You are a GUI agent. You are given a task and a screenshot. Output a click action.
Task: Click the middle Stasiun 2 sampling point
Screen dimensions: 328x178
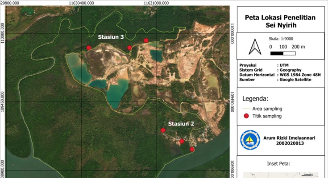[x=182, y=141]
